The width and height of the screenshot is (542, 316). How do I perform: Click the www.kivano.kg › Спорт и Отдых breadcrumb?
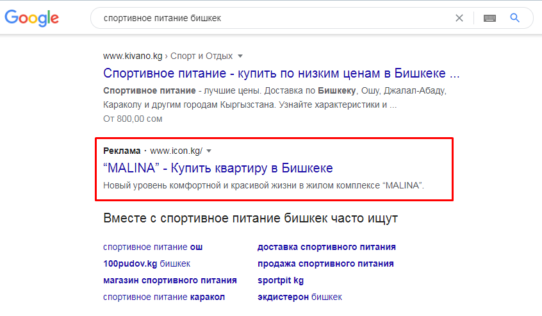tap(168, 56)
